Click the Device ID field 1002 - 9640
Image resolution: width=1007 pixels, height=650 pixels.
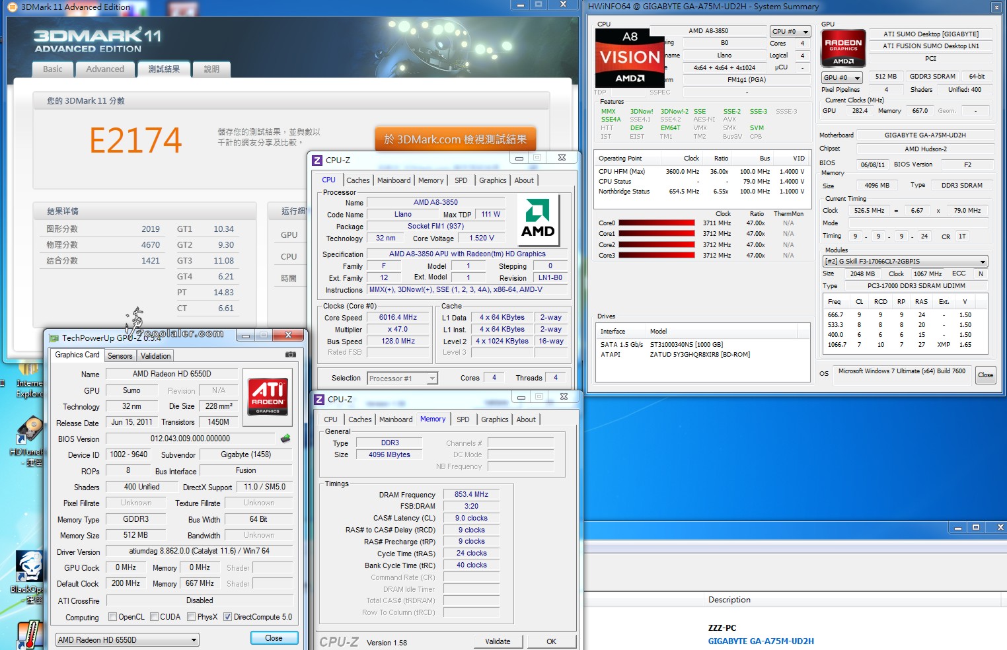click(x=129, y=454)
